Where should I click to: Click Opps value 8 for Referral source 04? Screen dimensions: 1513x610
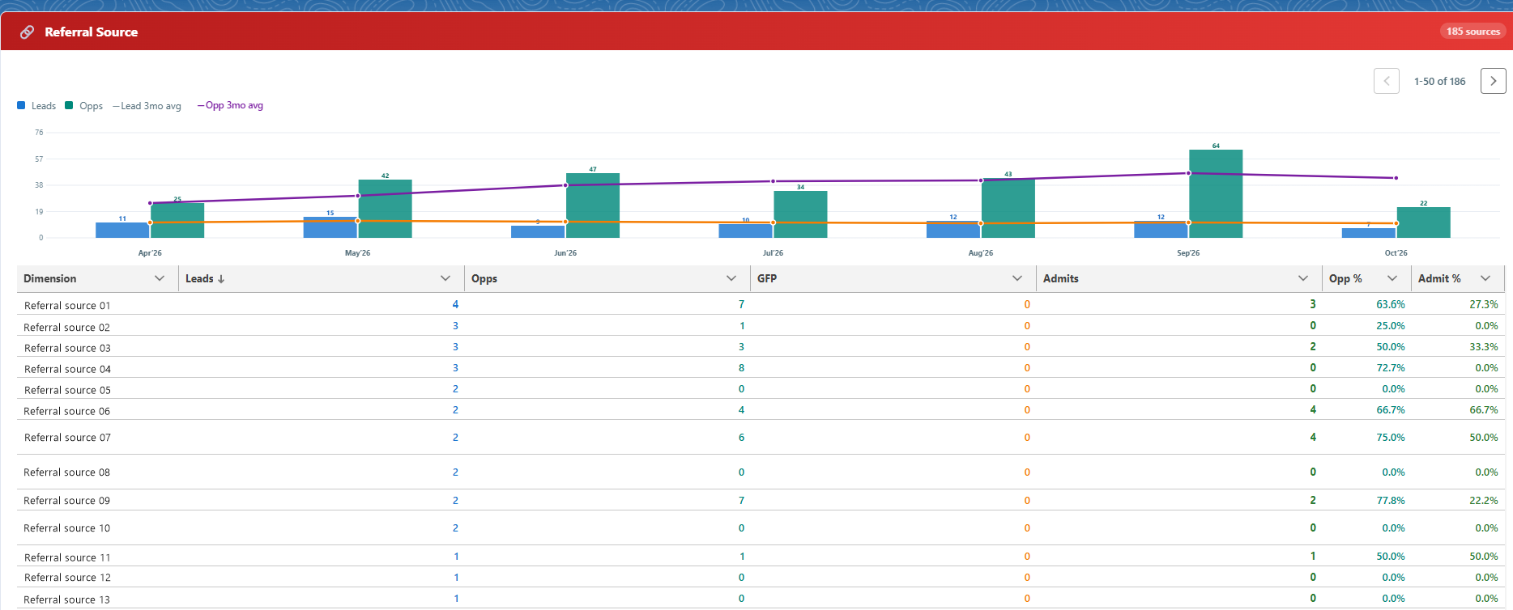[741, 367]
